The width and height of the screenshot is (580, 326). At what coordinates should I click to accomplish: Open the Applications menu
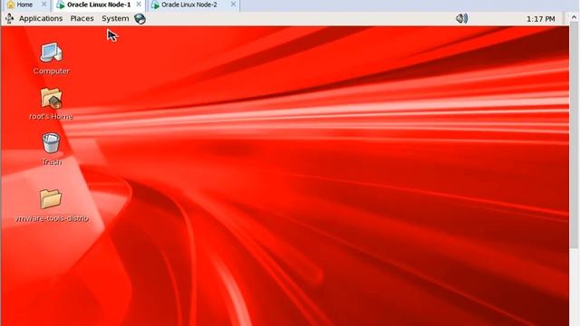point(41,18)
